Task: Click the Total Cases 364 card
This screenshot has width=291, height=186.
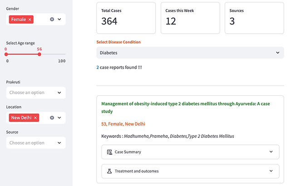Action: pyautogui.click(x=126, y=18)
